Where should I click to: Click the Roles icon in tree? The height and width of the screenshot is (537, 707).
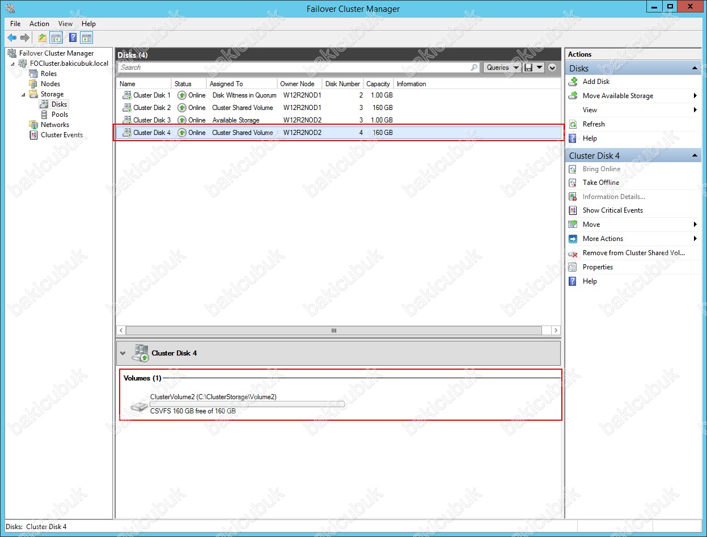click(x=33, y=74)
